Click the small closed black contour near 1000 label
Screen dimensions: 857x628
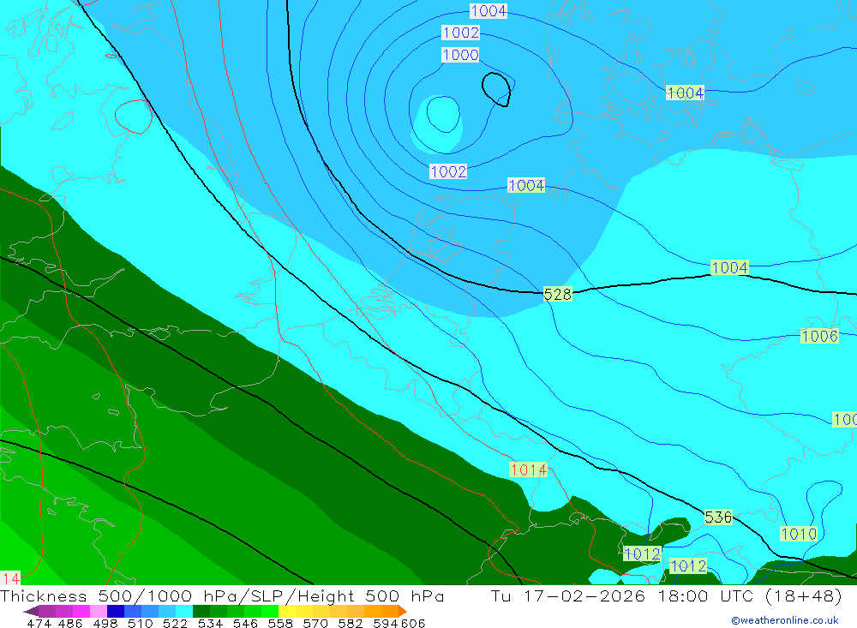coord(496,89)
